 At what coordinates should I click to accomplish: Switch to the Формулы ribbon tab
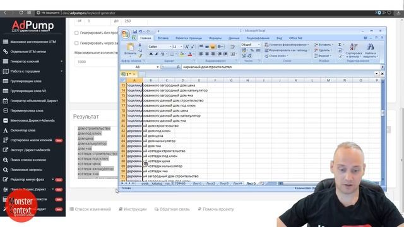[215, 38]
